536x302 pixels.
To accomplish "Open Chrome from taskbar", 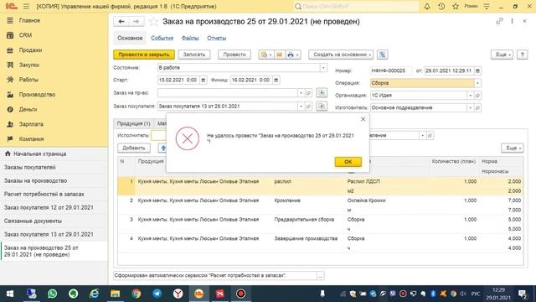I will click(x=136, y=294).
